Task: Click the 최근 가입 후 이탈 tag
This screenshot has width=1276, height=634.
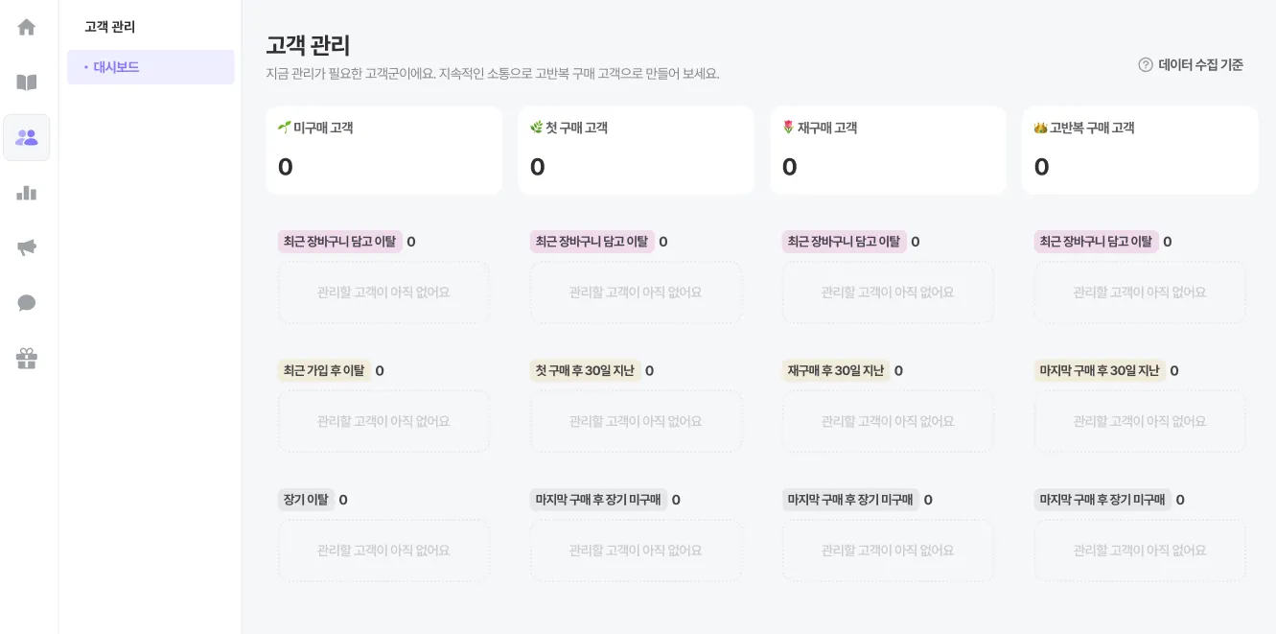Action: [x=324, y=370]
